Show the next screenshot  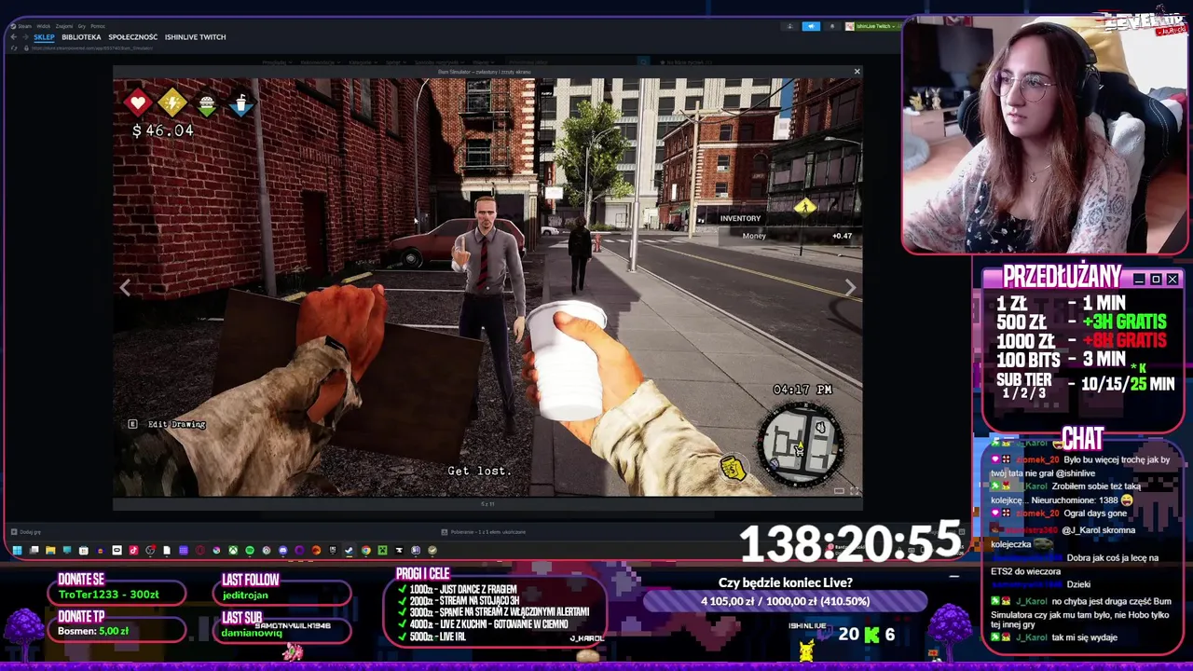point(850,288)
